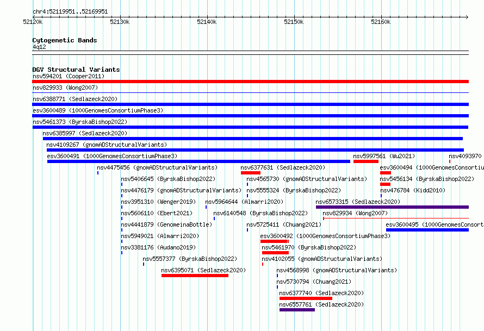Open nsv6385997 (Sedlazeck2020) variant

[85, 133]
